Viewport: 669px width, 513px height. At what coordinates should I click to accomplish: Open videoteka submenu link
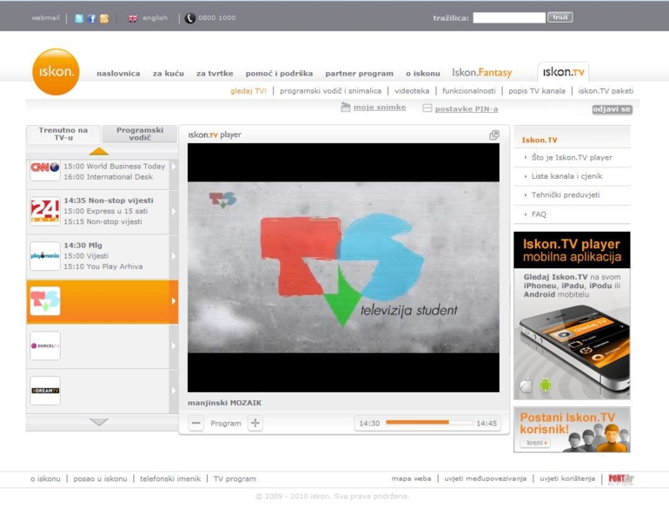coord(412,91)
